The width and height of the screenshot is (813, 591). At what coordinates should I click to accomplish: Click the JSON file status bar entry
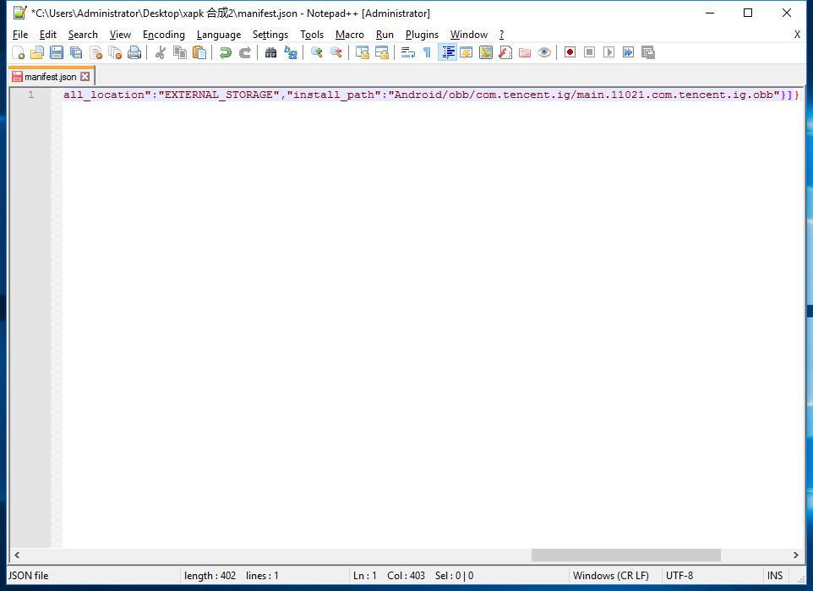[x=28, y=576]
